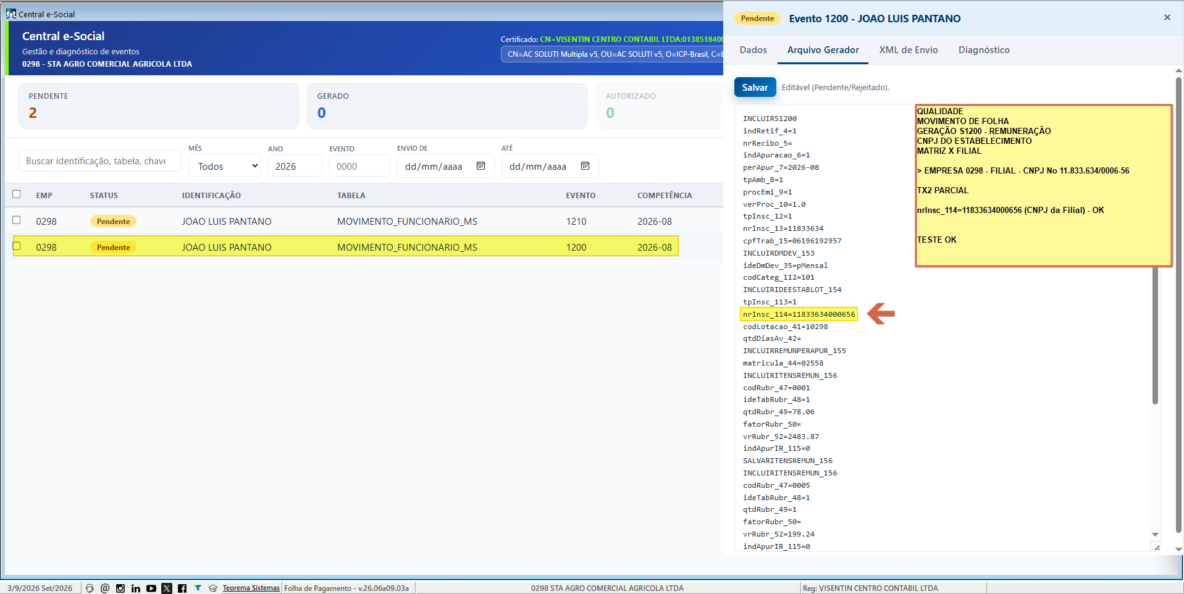Open the Mês dropdown showing Todos
Viewport: 1184px width, 594px height.
(225, 166)
